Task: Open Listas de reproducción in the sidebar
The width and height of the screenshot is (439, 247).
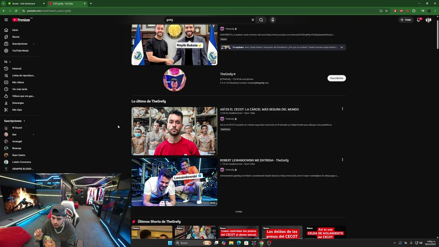Action: coord(23,75)
